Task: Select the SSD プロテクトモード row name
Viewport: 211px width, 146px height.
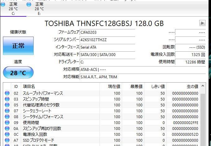Action: [x=38, y=140]
